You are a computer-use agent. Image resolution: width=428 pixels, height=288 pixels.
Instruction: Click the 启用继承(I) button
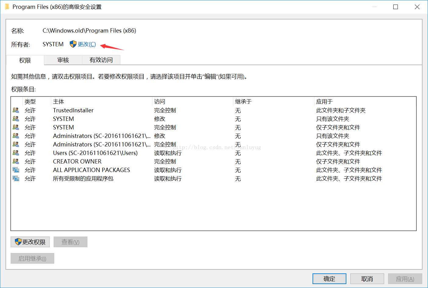pyautogui.click(x=32, y=258)
